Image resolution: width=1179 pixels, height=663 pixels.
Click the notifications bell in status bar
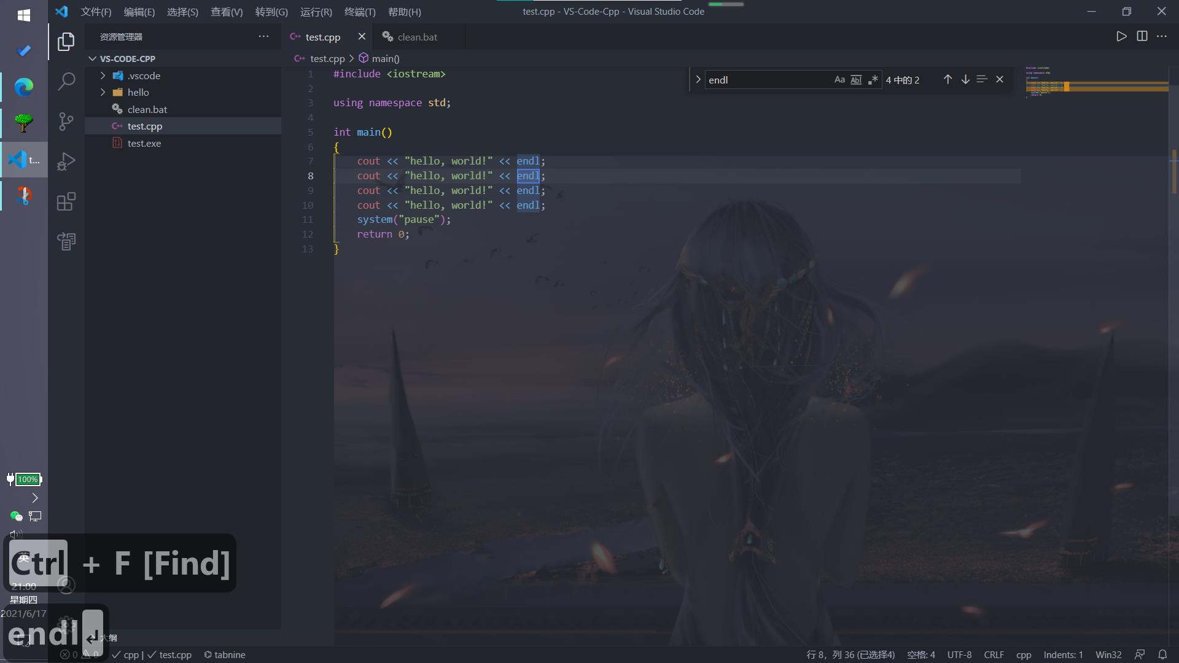(x=1162, y=654)
